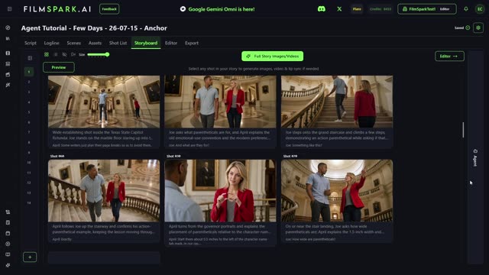Open thumbnail of Joe climbing the staircase

(x=337, y=102)
